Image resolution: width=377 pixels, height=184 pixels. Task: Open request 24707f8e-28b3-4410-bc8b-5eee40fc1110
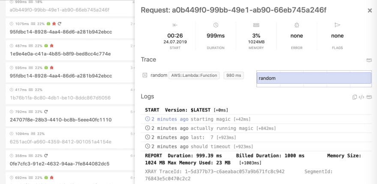(70, 116)
